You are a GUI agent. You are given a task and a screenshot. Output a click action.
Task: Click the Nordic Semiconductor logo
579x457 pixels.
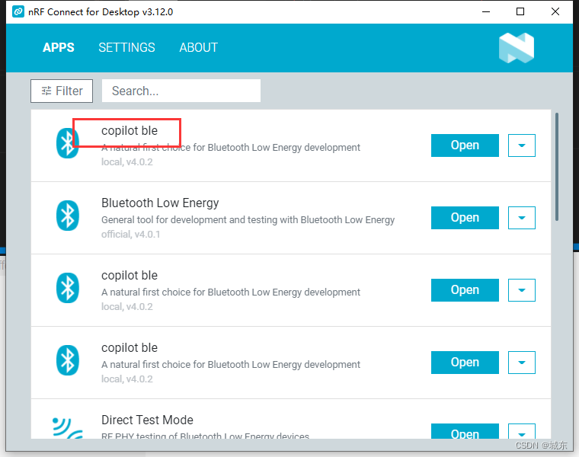517,48
